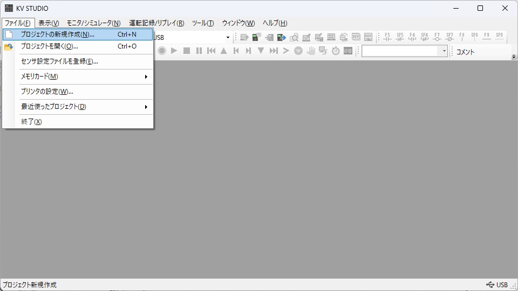Open the USB communication dropdown
Viewport: 518px width, 291px height.
[228, 38]
